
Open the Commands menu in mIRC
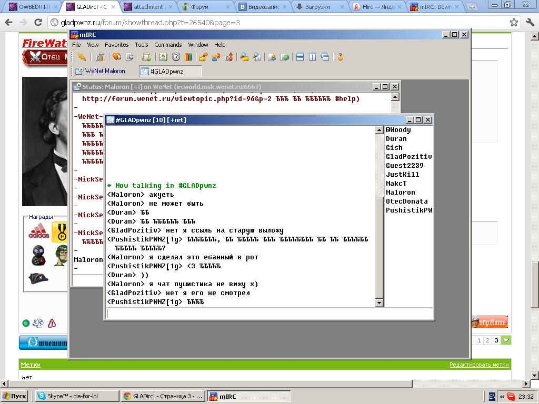[x=168, y=45]
